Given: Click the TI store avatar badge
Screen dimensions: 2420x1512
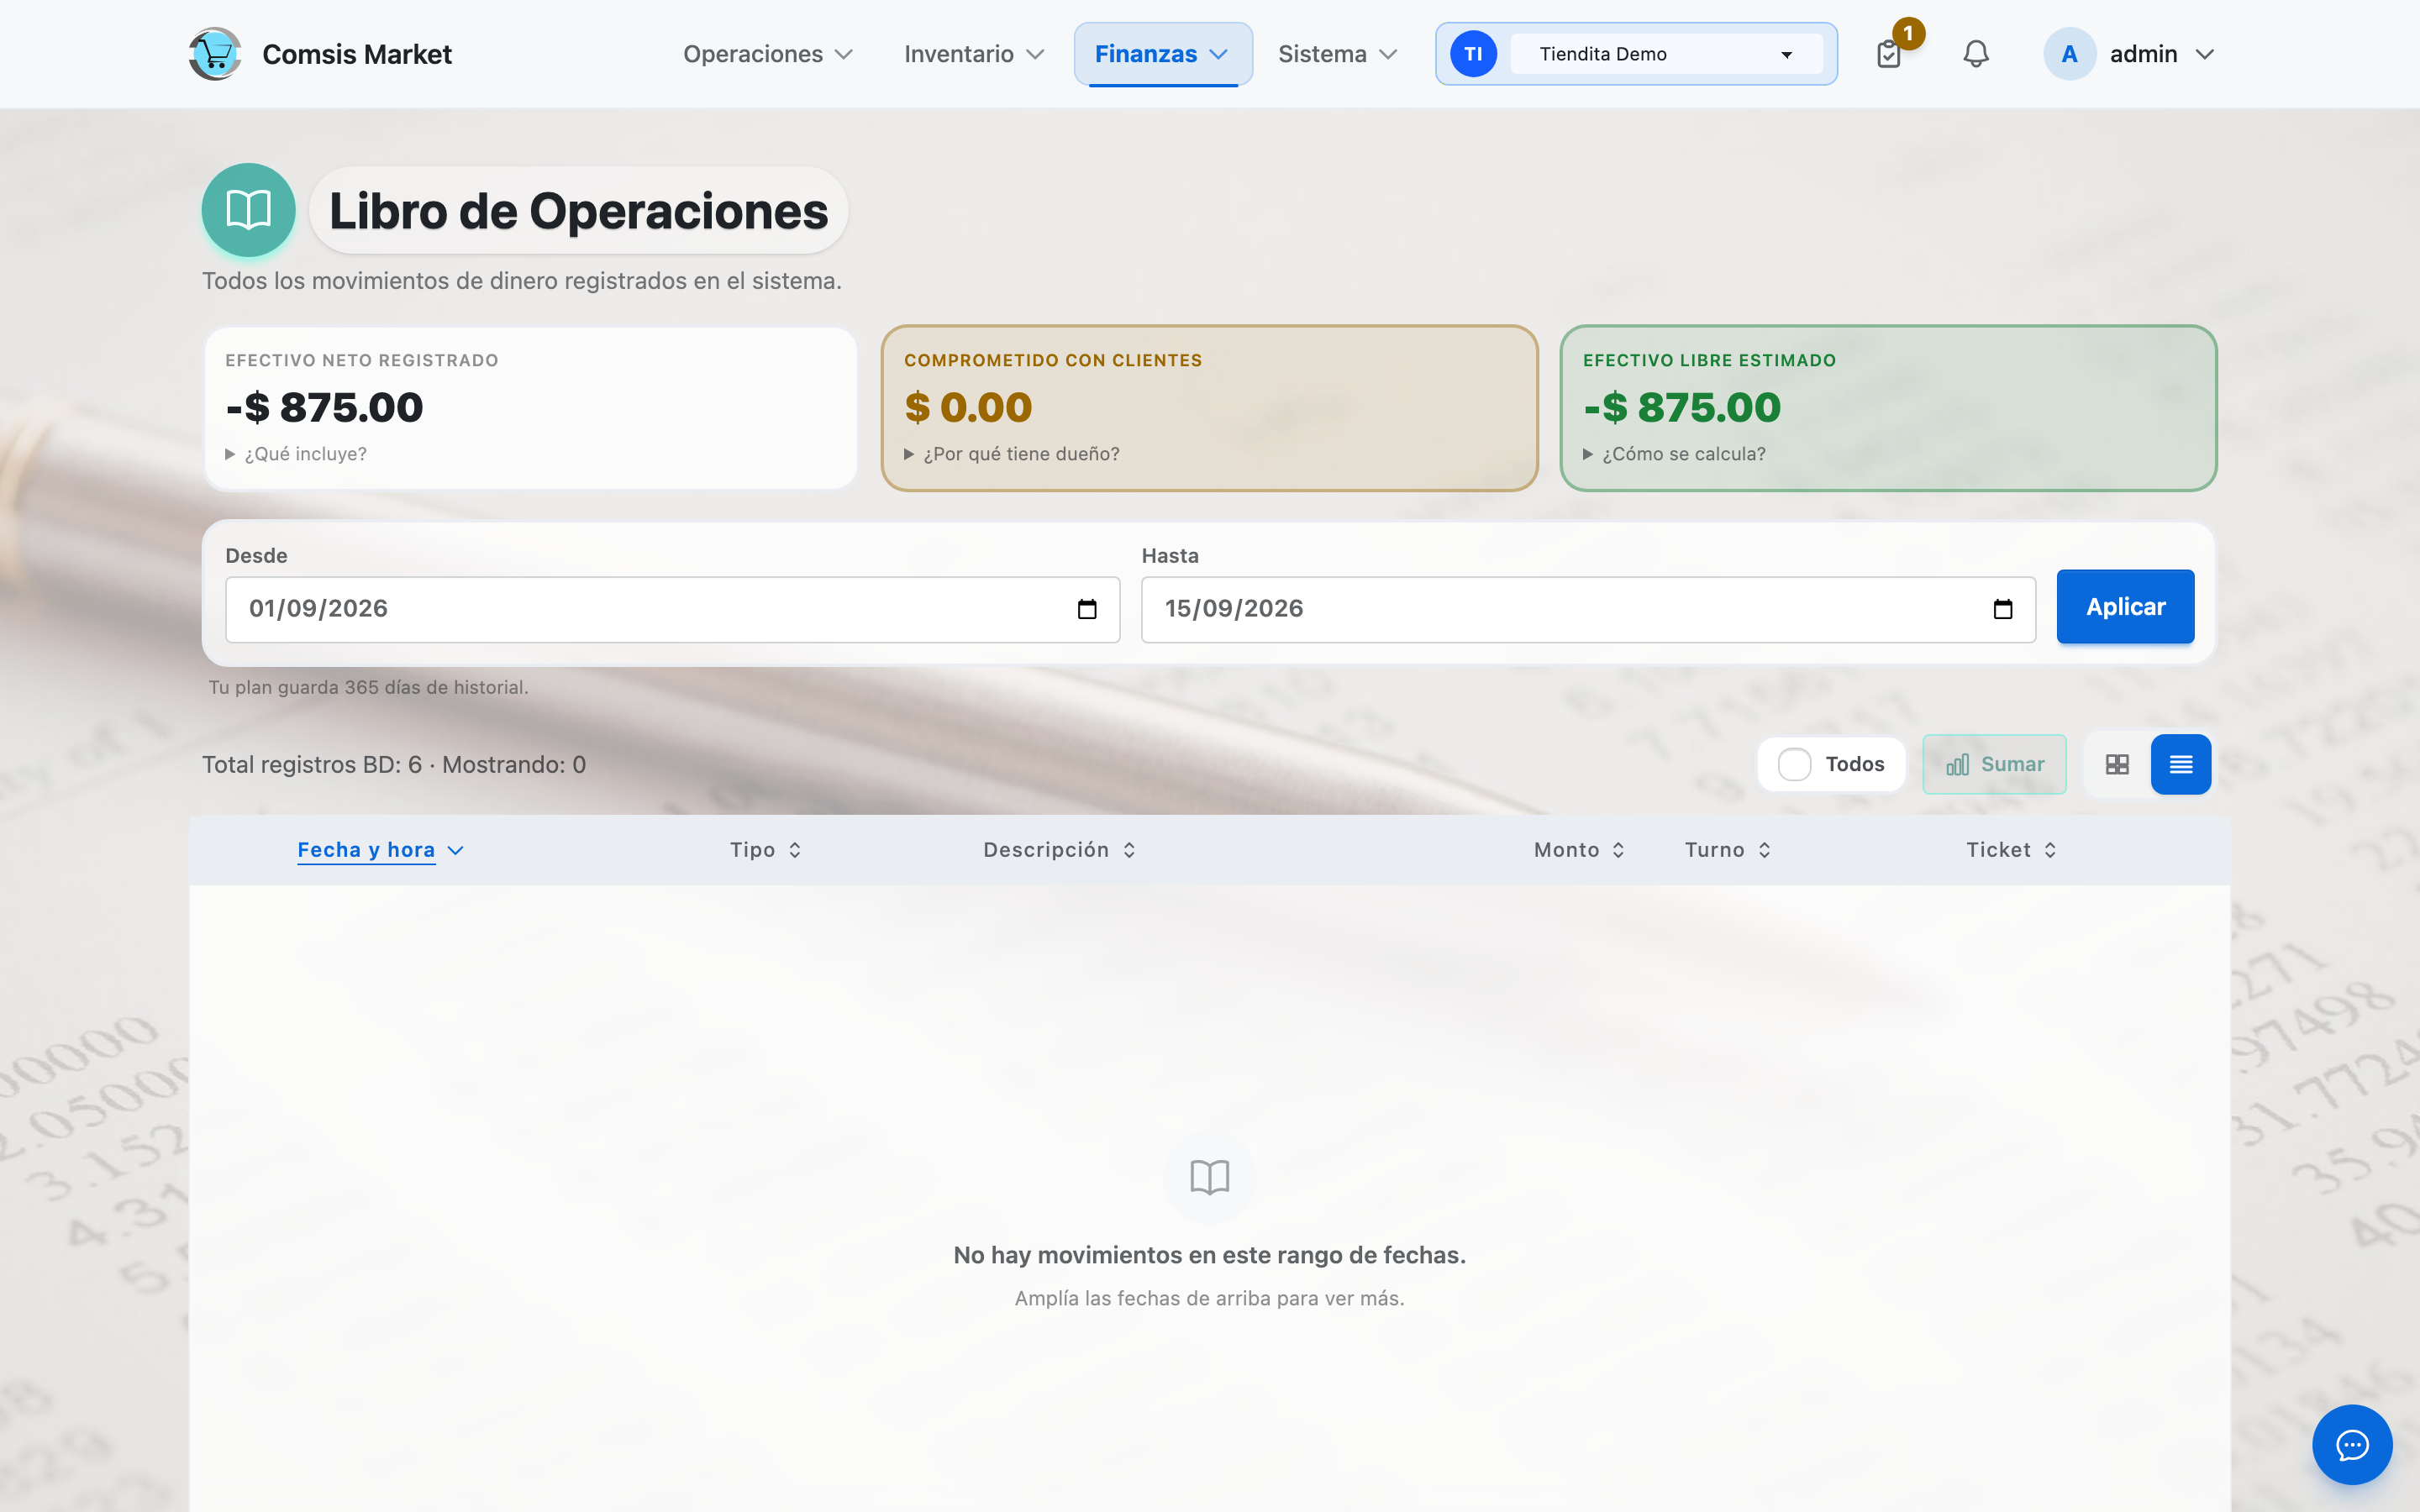Looking at the screenshot, I should tap(1473, 54).
